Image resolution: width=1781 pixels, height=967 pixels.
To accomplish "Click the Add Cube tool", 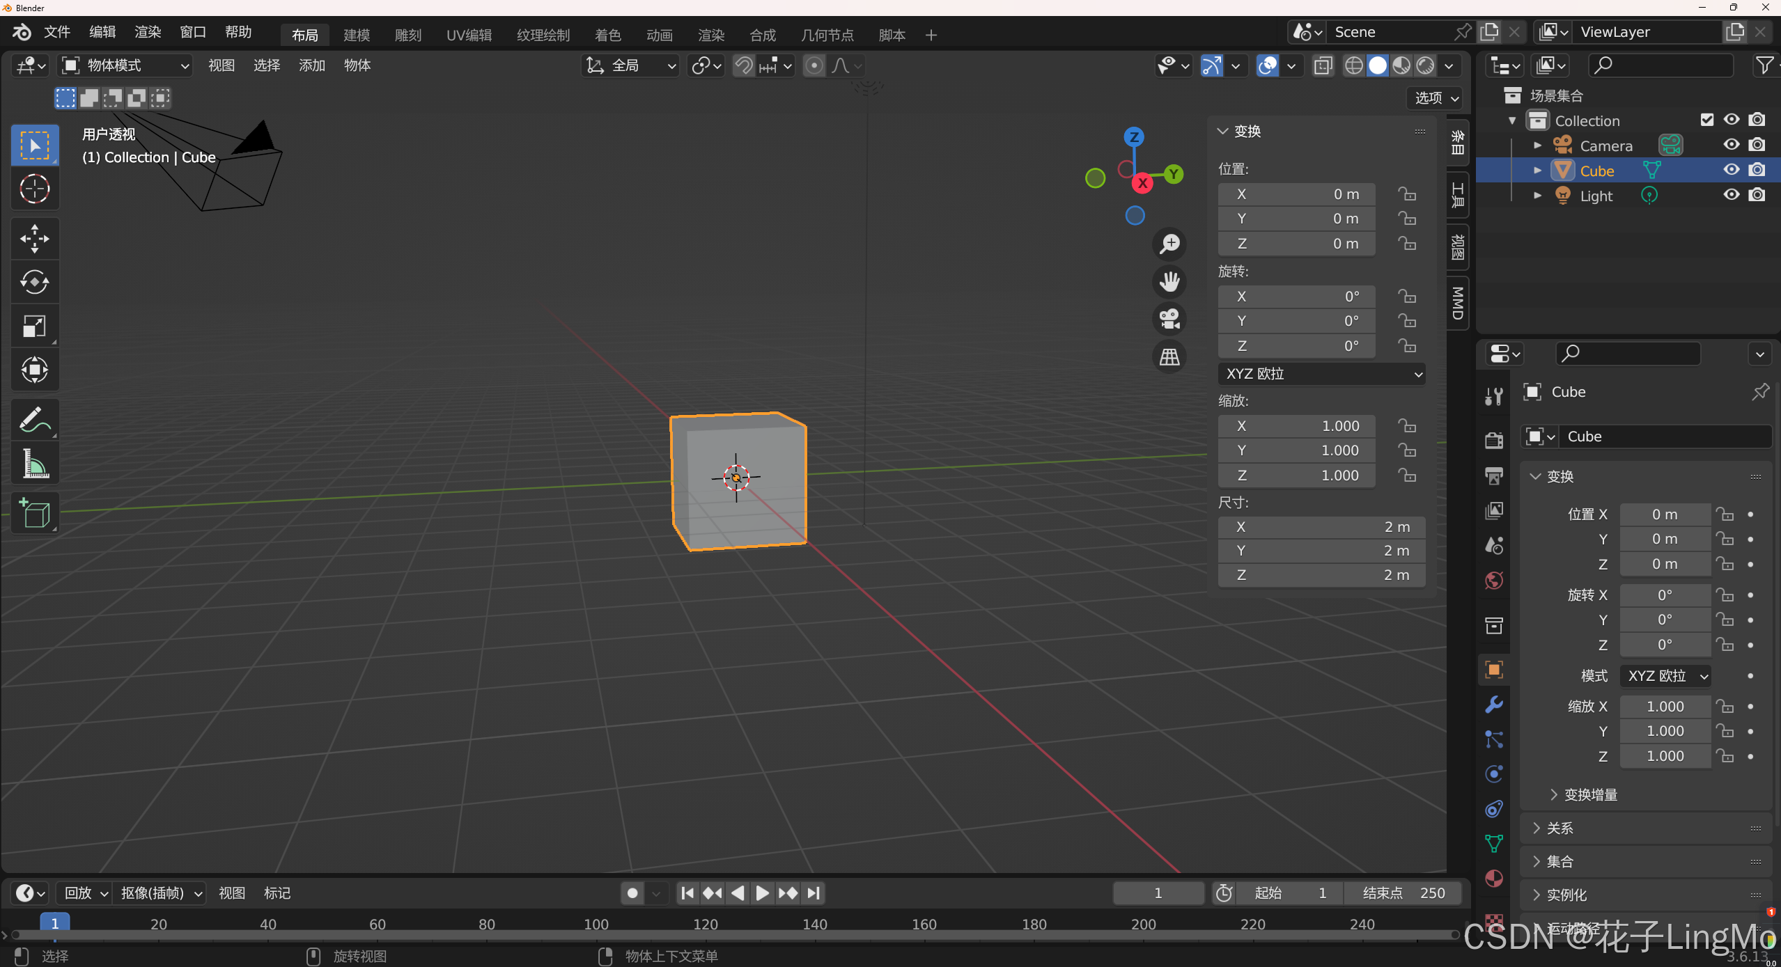I will [34, 514].
